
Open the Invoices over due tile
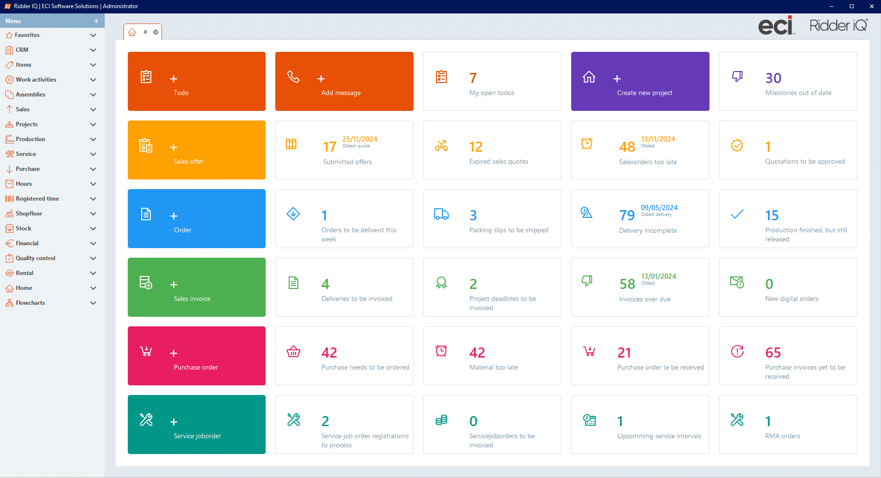click(x=640, y=287)
